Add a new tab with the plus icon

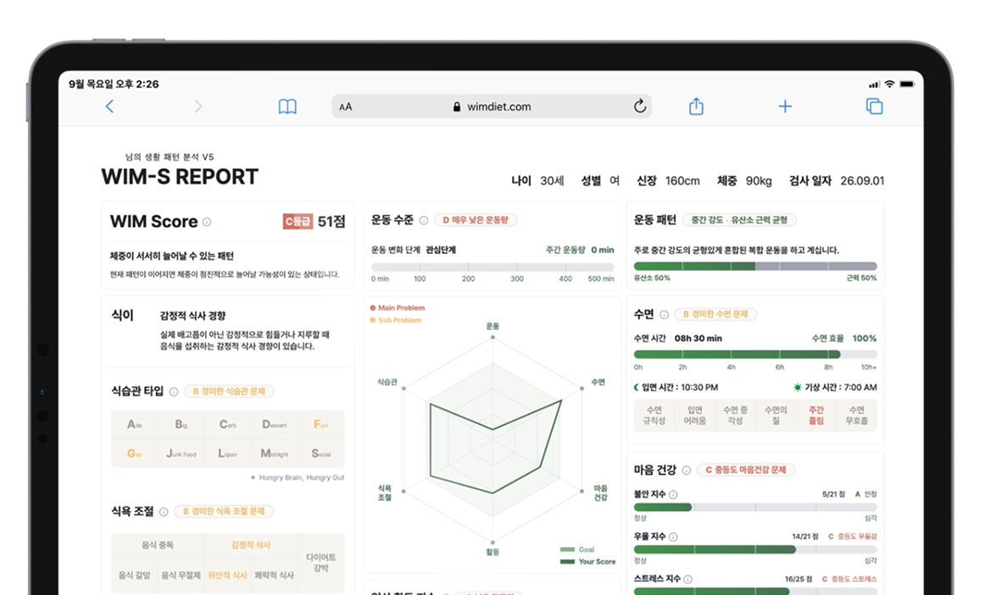[785, 107]
